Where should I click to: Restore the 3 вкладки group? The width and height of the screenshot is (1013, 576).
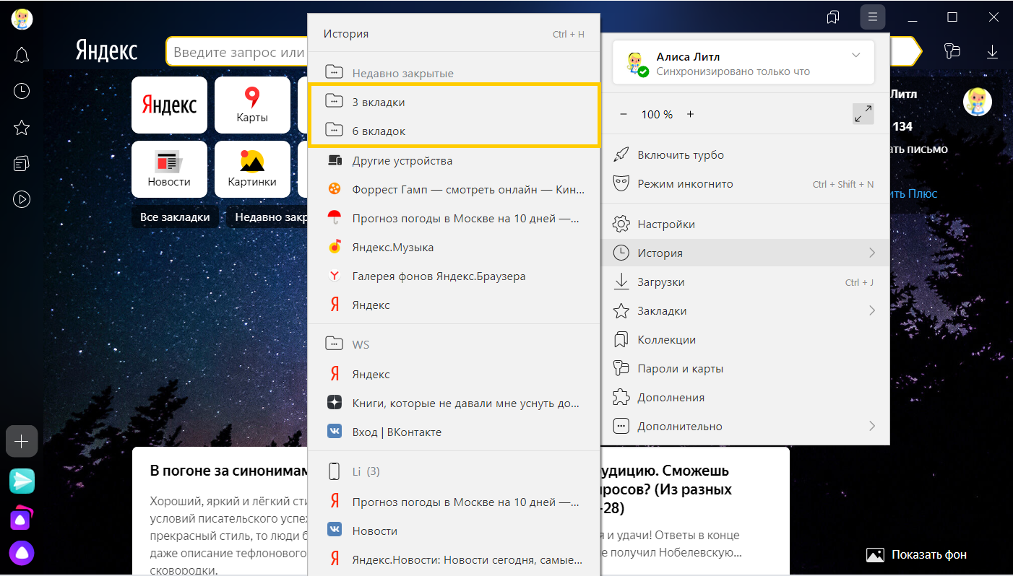point(454,102)
